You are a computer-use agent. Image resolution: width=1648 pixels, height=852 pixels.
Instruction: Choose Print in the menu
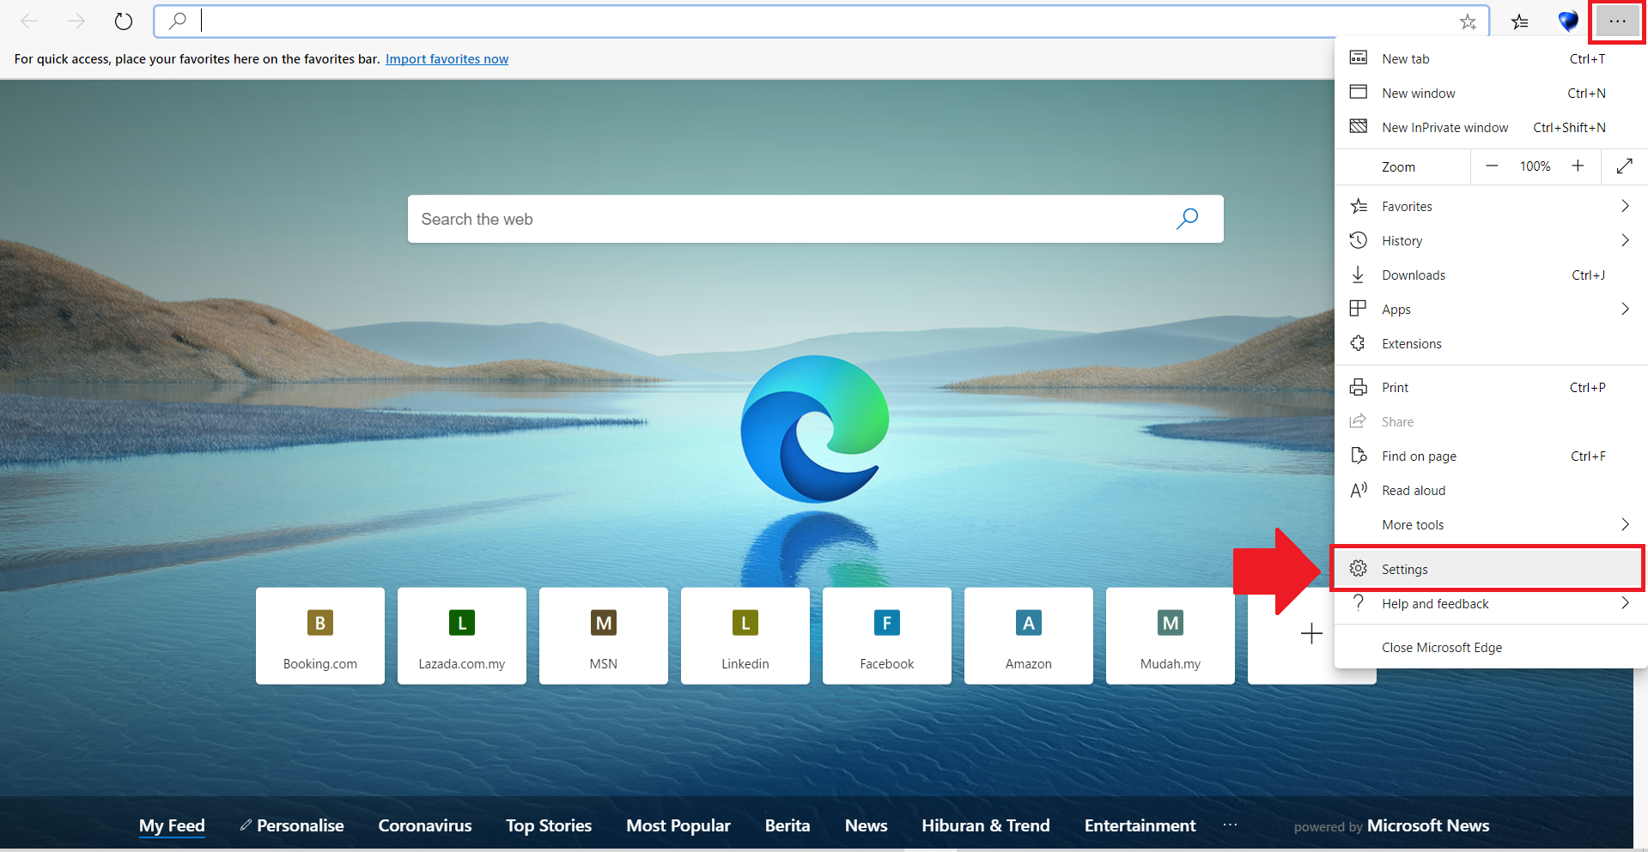pos(1491,388)
